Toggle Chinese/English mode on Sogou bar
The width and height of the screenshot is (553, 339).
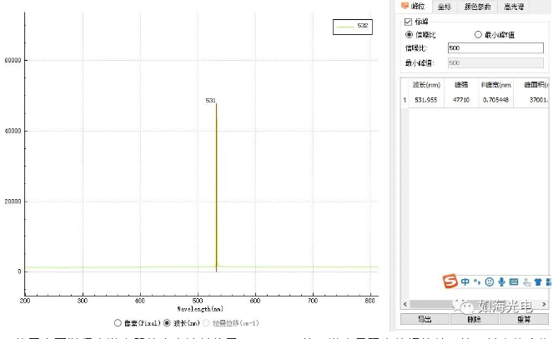465,282
